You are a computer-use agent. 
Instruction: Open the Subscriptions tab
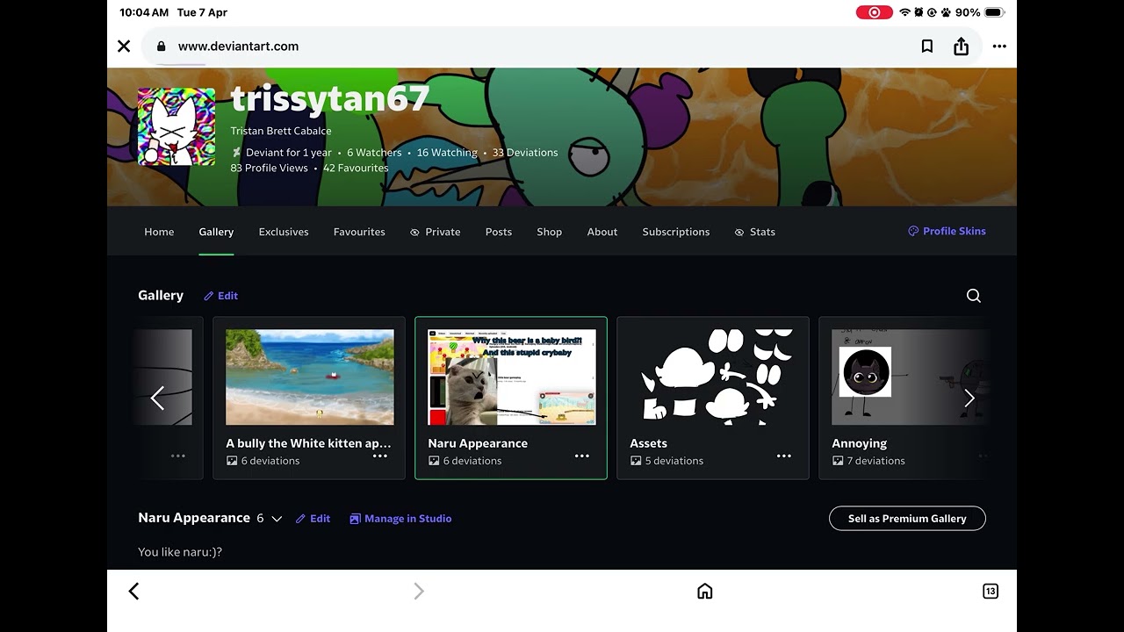point(676,232)
